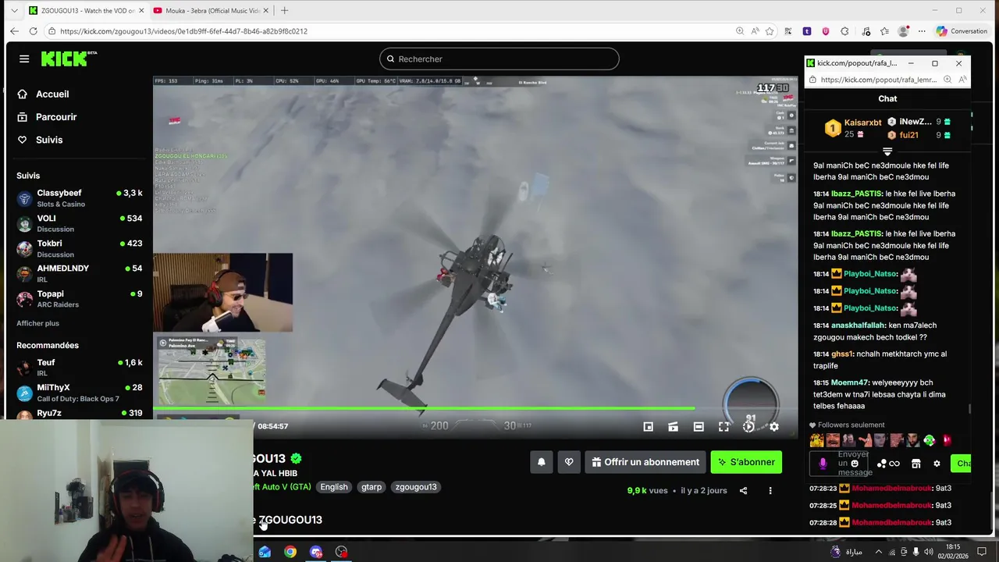
Task: Open the tab search dropdown arrow
Action: pos(13,11)
